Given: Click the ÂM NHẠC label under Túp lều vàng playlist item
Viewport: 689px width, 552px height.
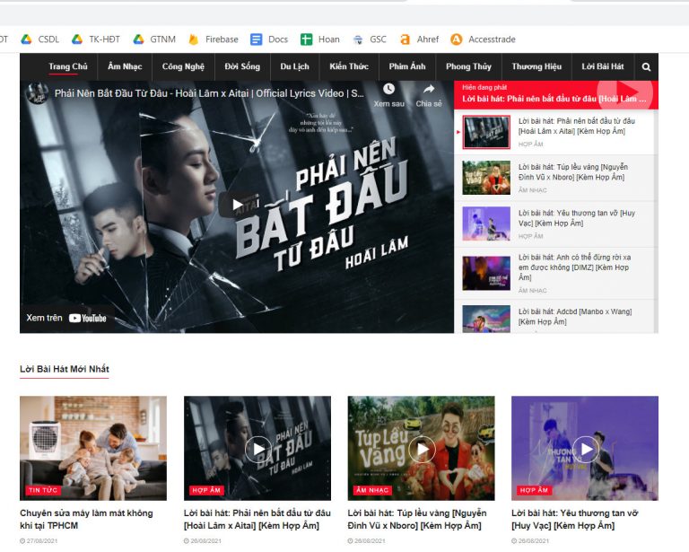Looking at the screenshot, I should click(533, 190).
